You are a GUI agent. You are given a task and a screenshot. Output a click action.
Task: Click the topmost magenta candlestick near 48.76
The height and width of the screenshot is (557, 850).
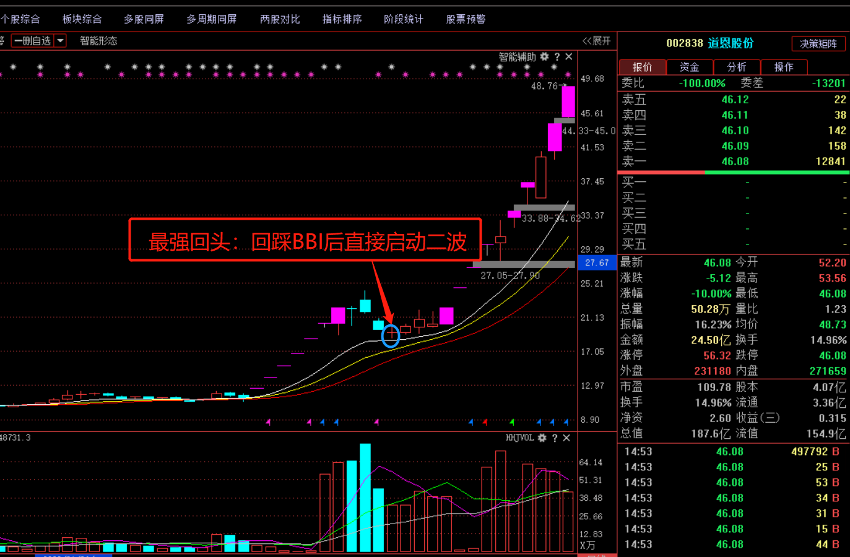pyautogui.click(x=568, y=101)
